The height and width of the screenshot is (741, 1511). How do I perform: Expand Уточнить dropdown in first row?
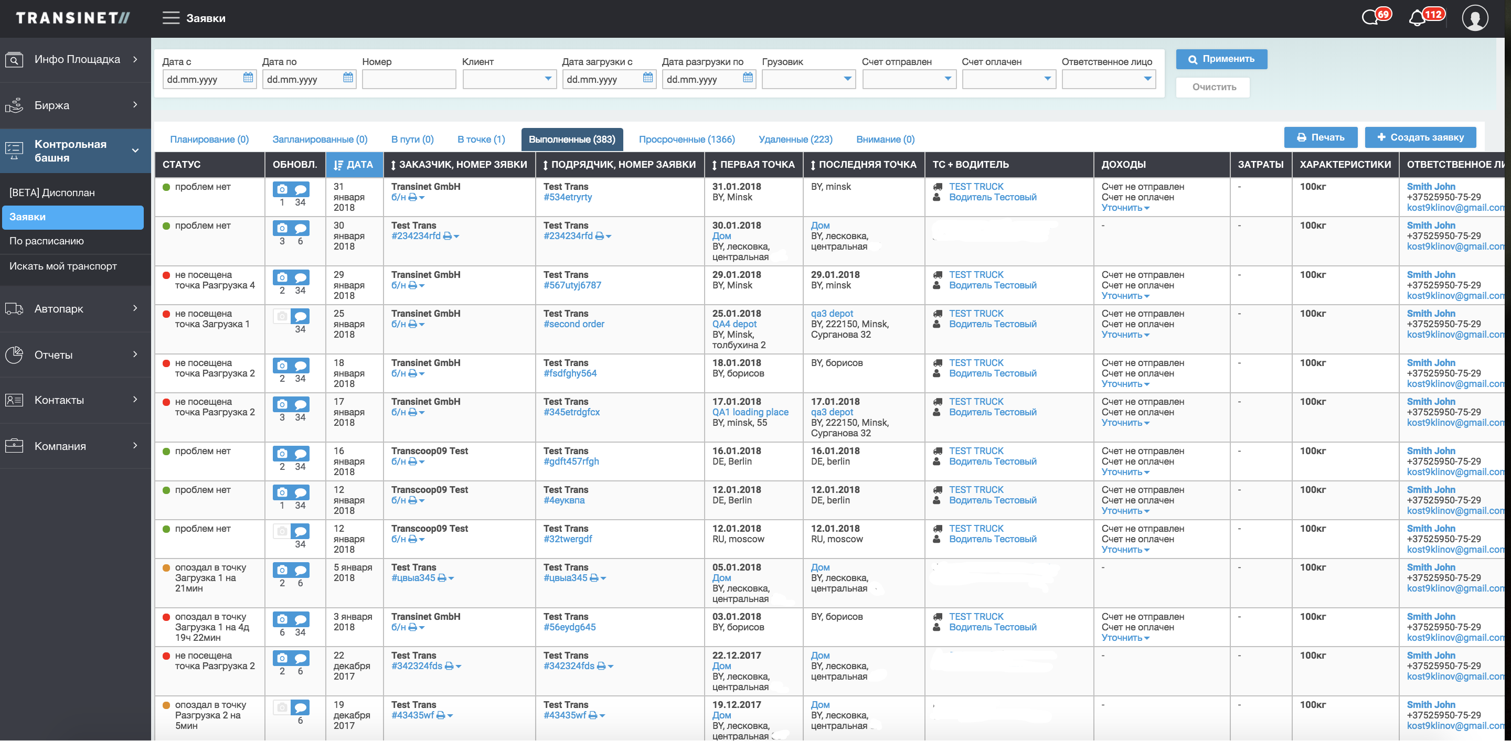click(1125, 208)
